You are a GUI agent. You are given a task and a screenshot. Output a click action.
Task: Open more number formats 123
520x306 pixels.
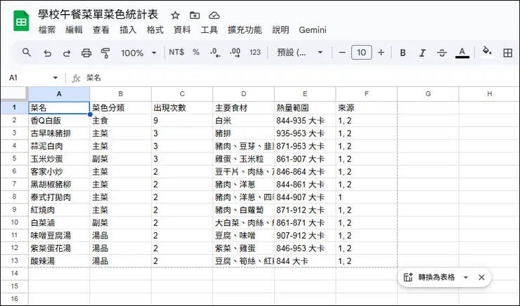click(255, 53)
